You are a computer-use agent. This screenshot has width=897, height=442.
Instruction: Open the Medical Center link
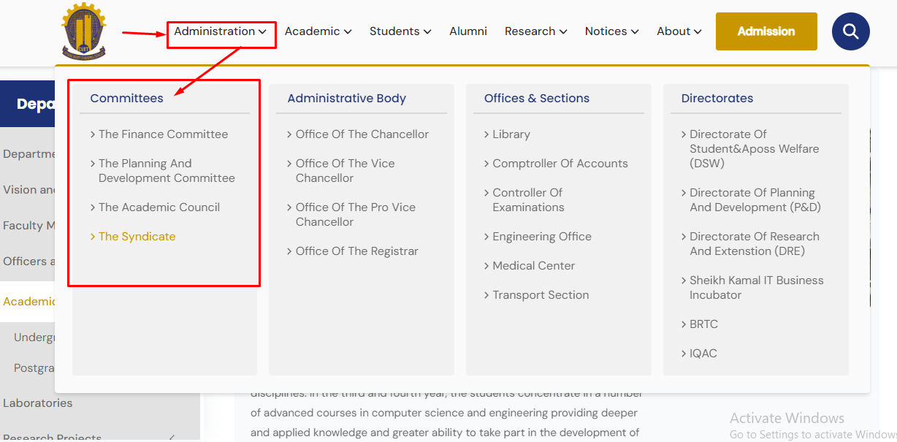[533, 266]
